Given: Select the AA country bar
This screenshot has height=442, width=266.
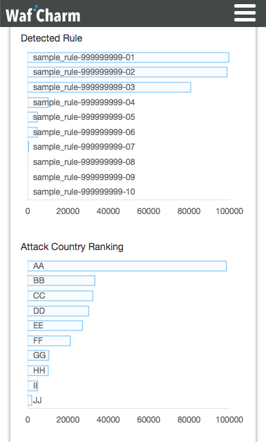Looking at the screenshot, I should click(x=127, y=266).
